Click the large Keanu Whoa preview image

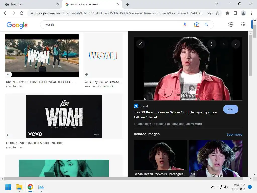(x=188, y=69)
